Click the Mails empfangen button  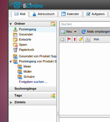pos(96,32)
